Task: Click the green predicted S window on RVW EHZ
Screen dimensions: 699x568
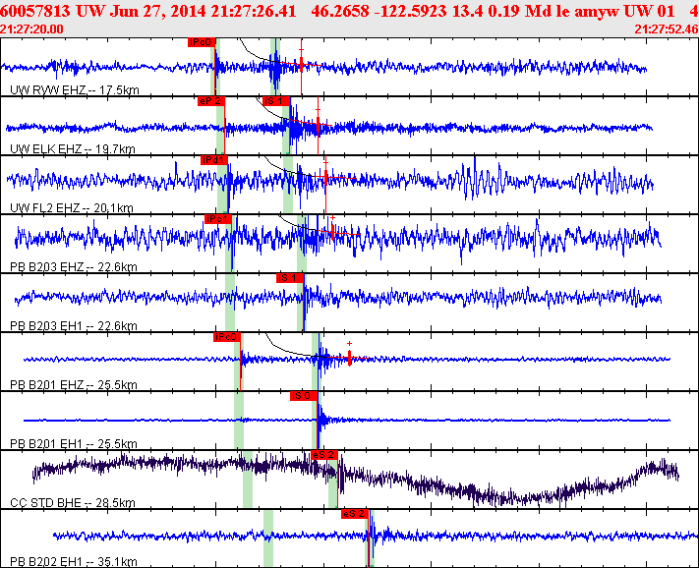Action: tap(275, 67)
